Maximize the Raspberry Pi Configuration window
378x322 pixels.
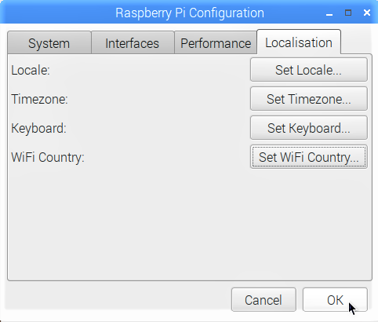tap(348, 13)
